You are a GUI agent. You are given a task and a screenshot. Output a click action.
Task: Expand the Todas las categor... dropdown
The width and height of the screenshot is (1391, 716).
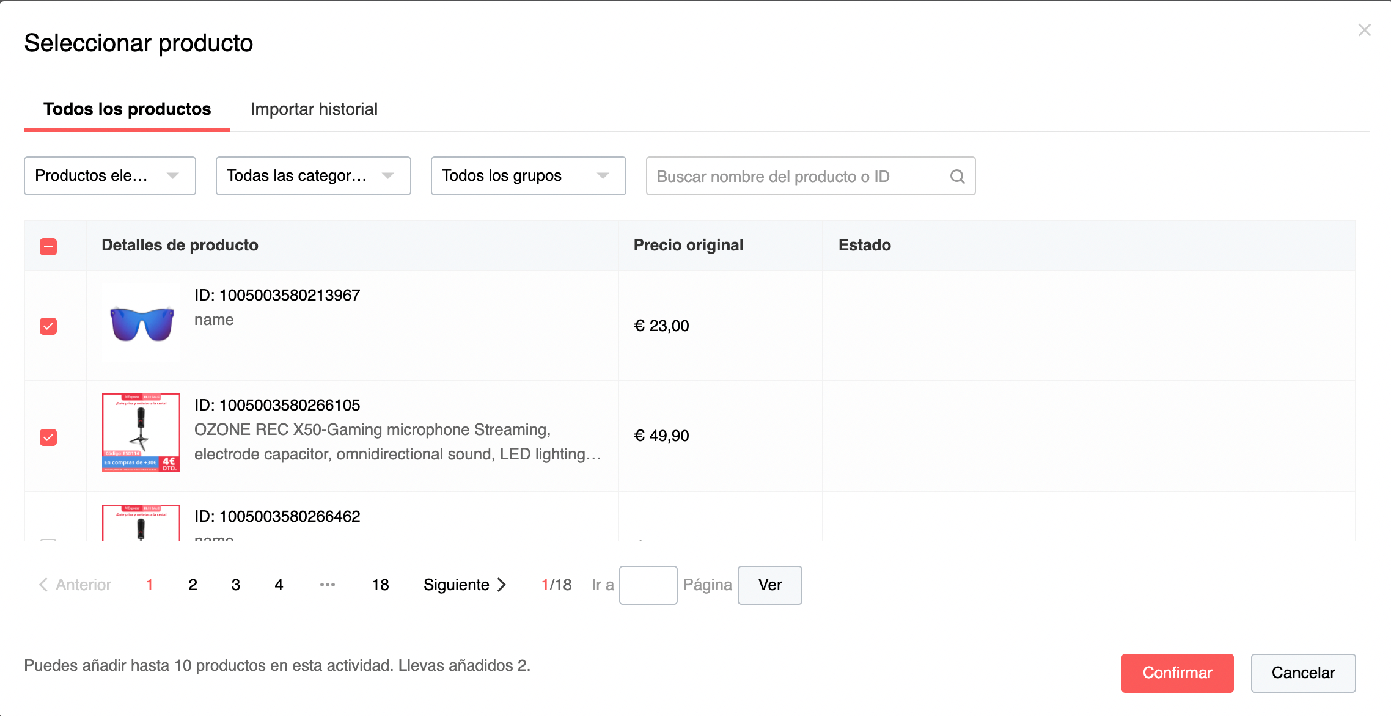(313, 176)
